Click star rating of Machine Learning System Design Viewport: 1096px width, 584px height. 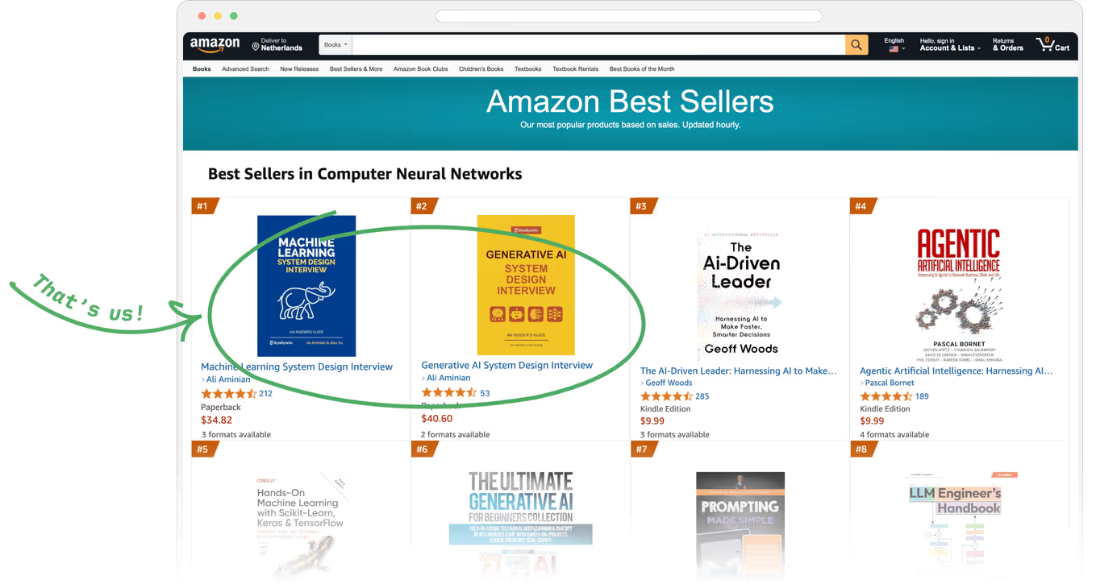(228, 394)
